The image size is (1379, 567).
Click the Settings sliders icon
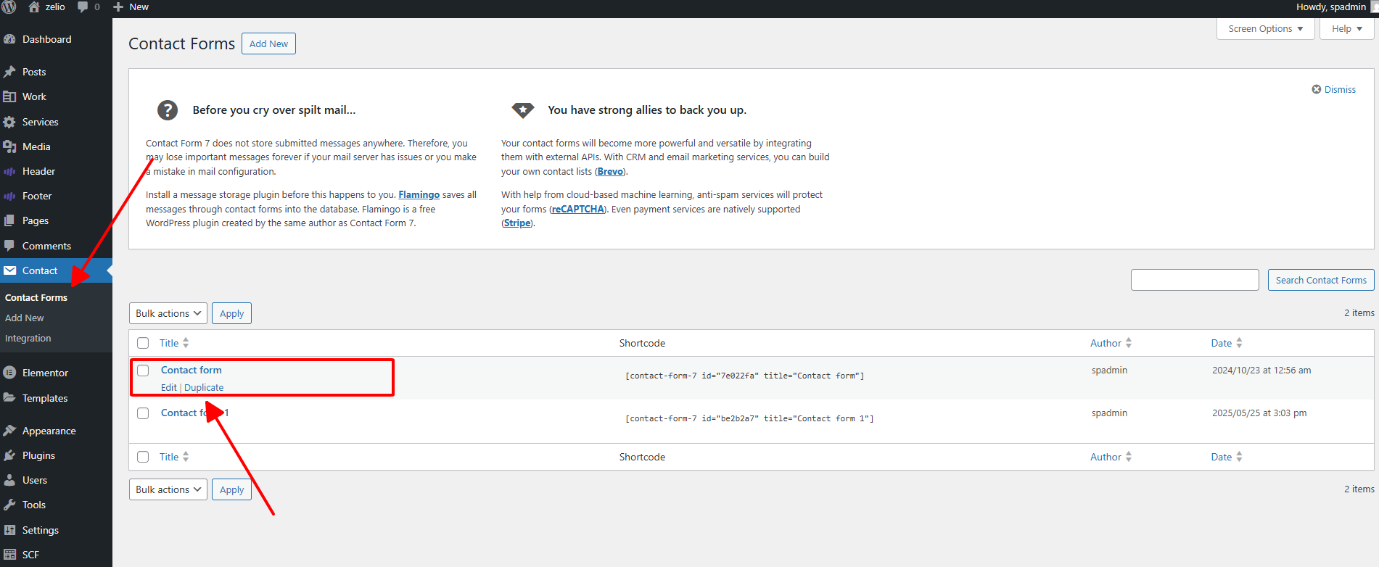click(x=9, y=530)
